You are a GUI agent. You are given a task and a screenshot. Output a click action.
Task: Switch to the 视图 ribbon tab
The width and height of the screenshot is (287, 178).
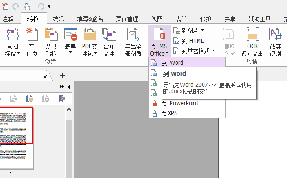pos(157,19)
